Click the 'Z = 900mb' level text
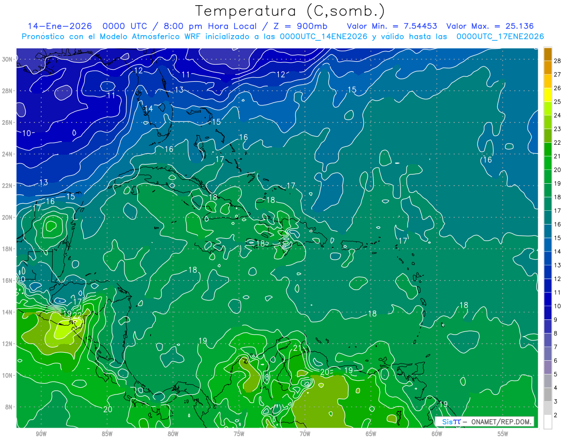The height and width of the screenshot is (440, 570). pos(299,26)
